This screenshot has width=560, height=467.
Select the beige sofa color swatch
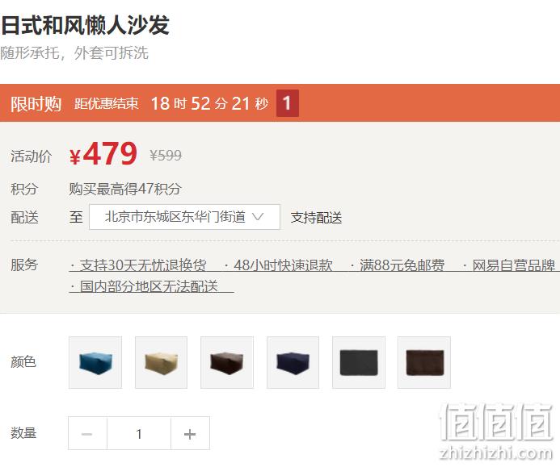(161, 362)
